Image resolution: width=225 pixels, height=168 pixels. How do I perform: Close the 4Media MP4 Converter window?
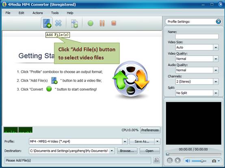[x=221, y=4]
